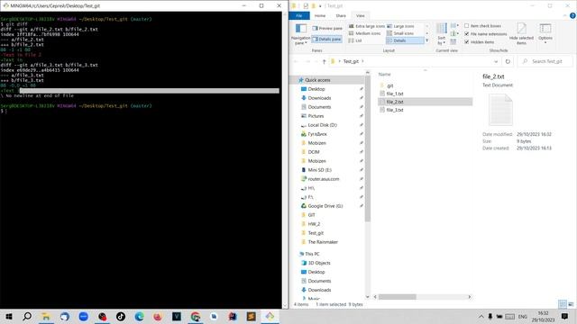Open the Add columns dropdown icon

pos(454,33)
